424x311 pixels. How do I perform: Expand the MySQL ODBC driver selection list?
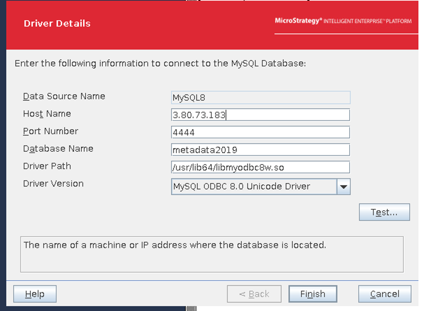(x=342, y=186)
